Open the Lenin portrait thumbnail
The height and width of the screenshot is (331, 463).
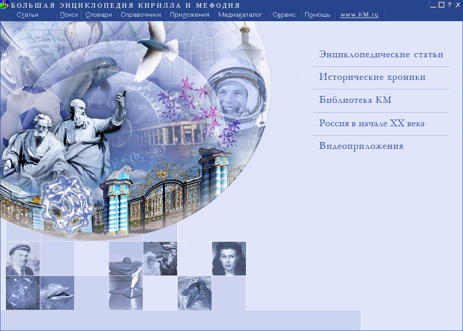(23, 258)
